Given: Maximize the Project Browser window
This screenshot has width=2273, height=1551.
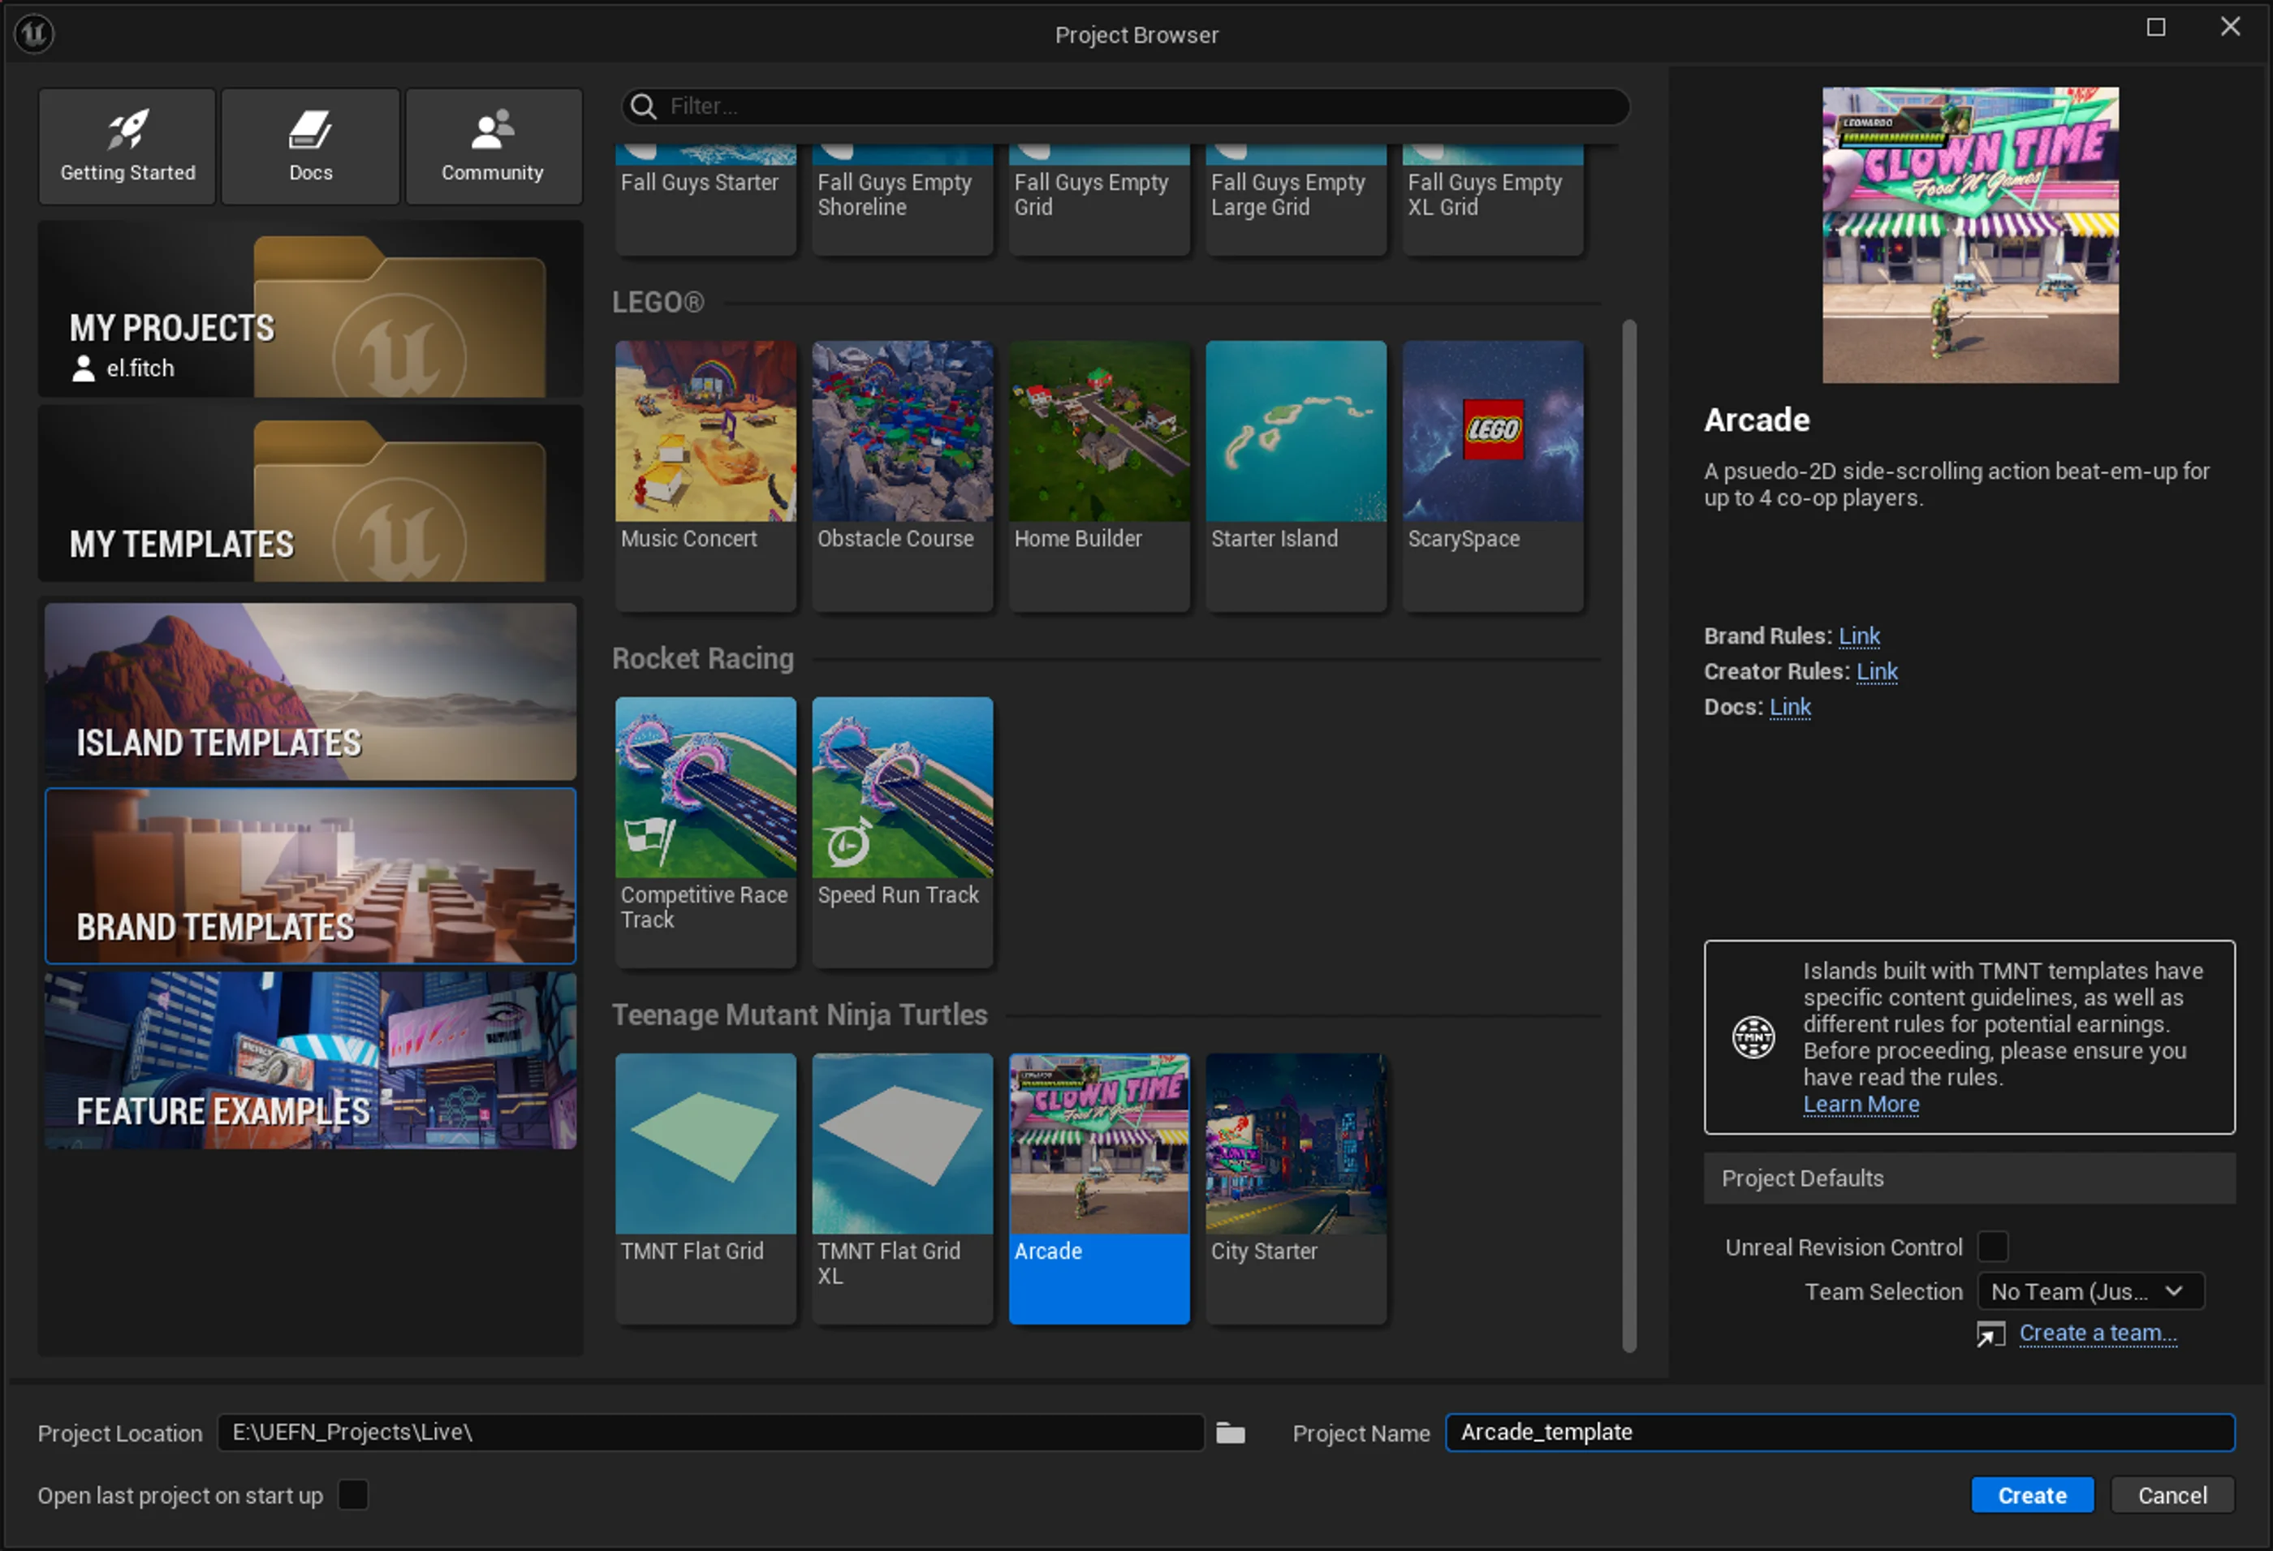Looking at the screenshot, I should (x=2155, y=28).
